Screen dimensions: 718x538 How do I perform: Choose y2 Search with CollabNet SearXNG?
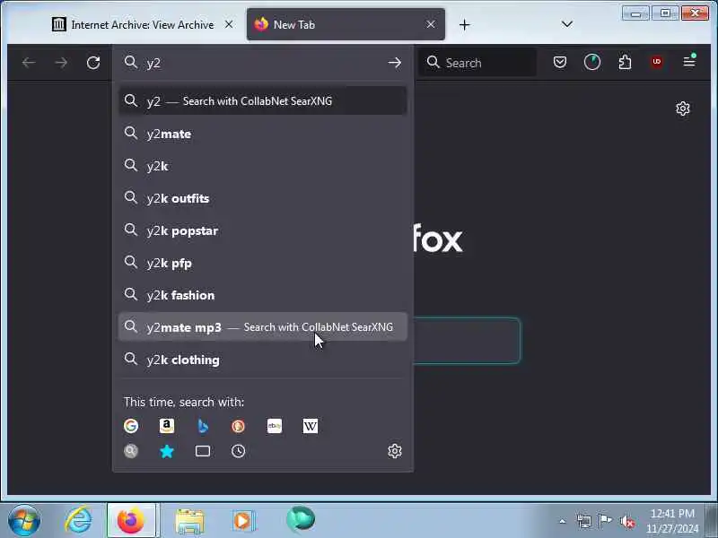263,100
